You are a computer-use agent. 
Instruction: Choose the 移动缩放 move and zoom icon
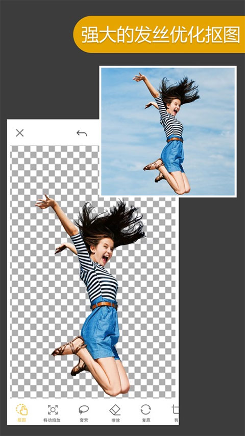point(53,409)
